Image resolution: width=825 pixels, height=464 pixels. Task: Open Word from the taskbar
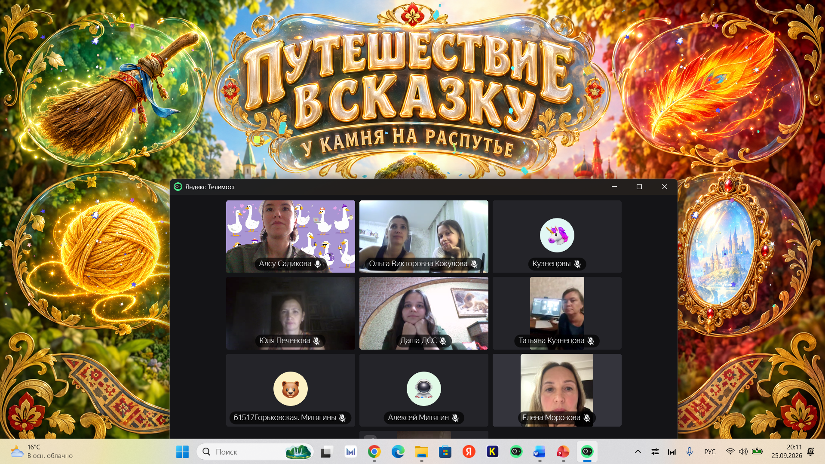pos(540,452)
